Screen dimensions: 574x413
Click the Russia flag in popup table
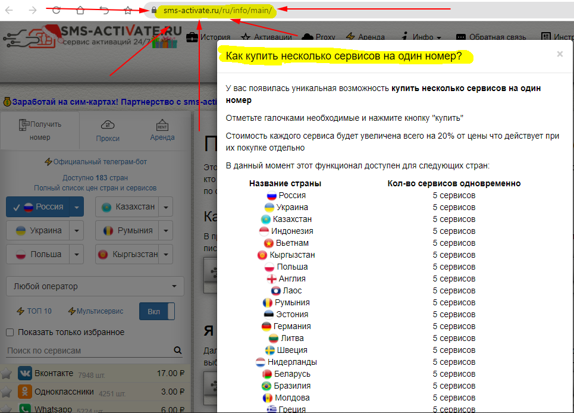pyautogui.click(x=272, y=196)
